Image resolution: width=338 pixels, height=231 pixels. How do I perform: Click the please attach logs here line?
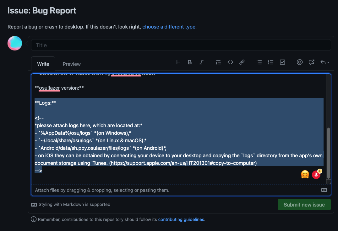[x=88, y=125]
